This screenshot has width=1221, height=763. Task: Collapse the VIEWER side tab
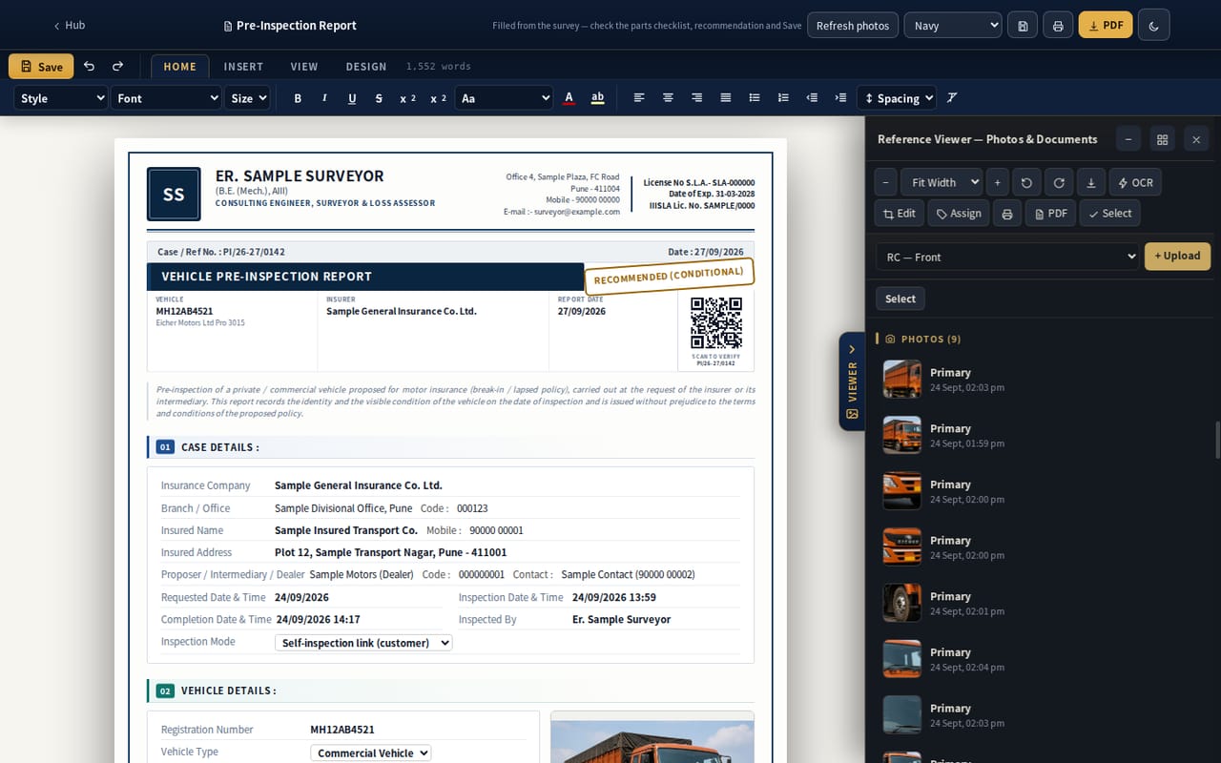pos(852,381)
